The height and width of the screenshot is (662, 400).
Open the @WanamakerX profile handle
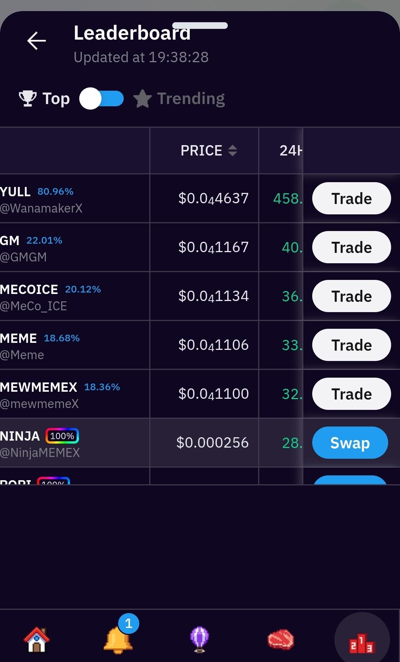(x=41, y=208)
